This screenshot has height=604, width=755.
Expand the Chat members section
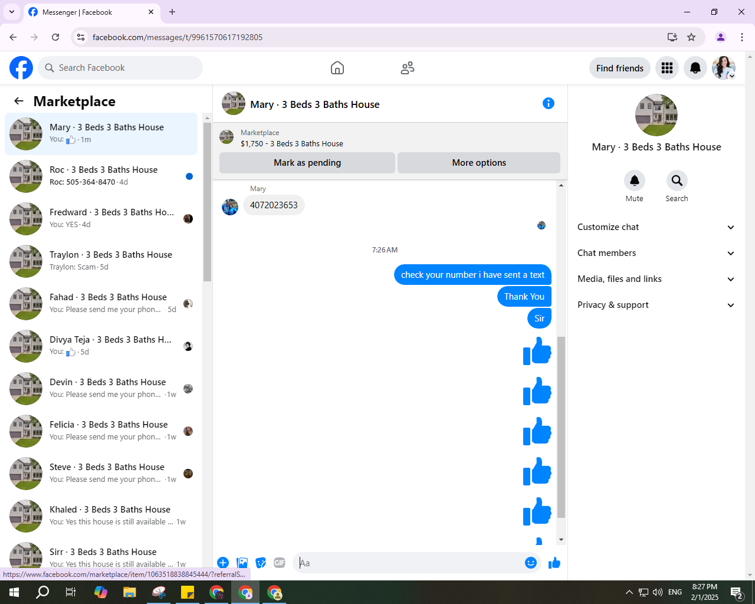[x=656, y=253]
